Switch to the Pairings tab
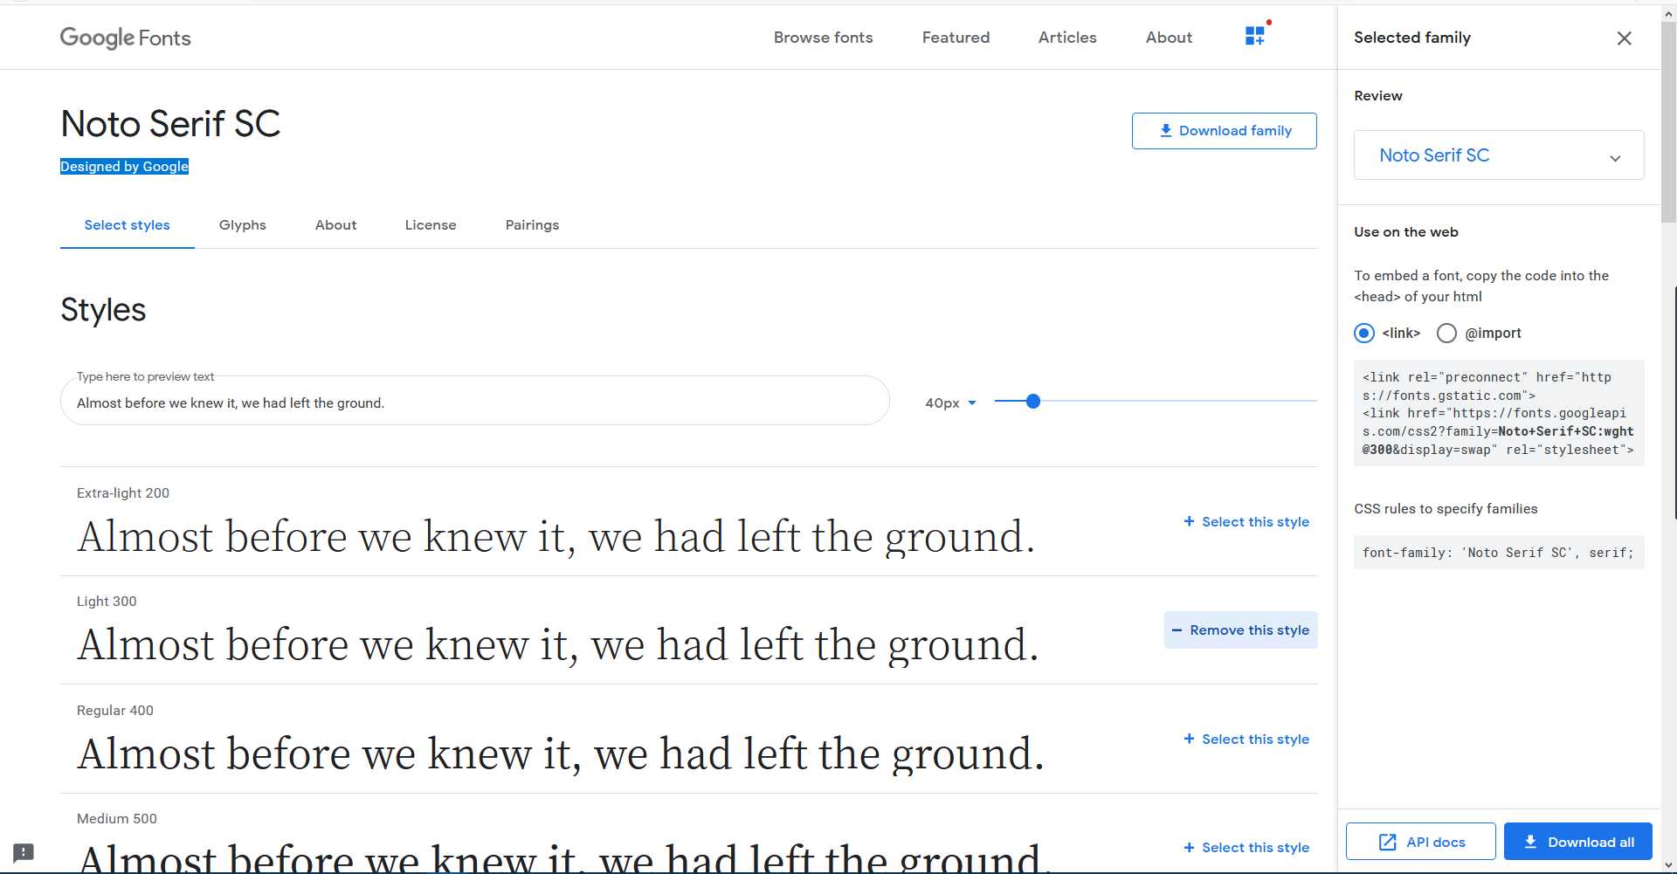The width and height of the screenshot is (1677, 874). 532,224
